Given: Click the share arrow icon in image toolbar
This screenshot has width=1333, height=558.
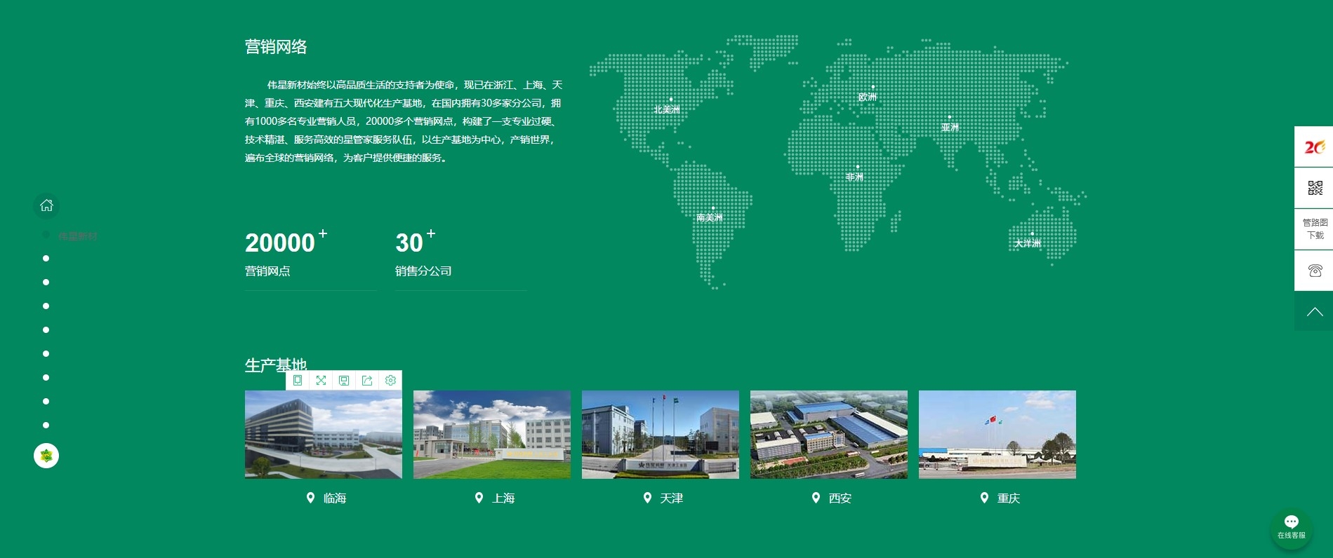Looking at the screenshot, I should [367, 380].
